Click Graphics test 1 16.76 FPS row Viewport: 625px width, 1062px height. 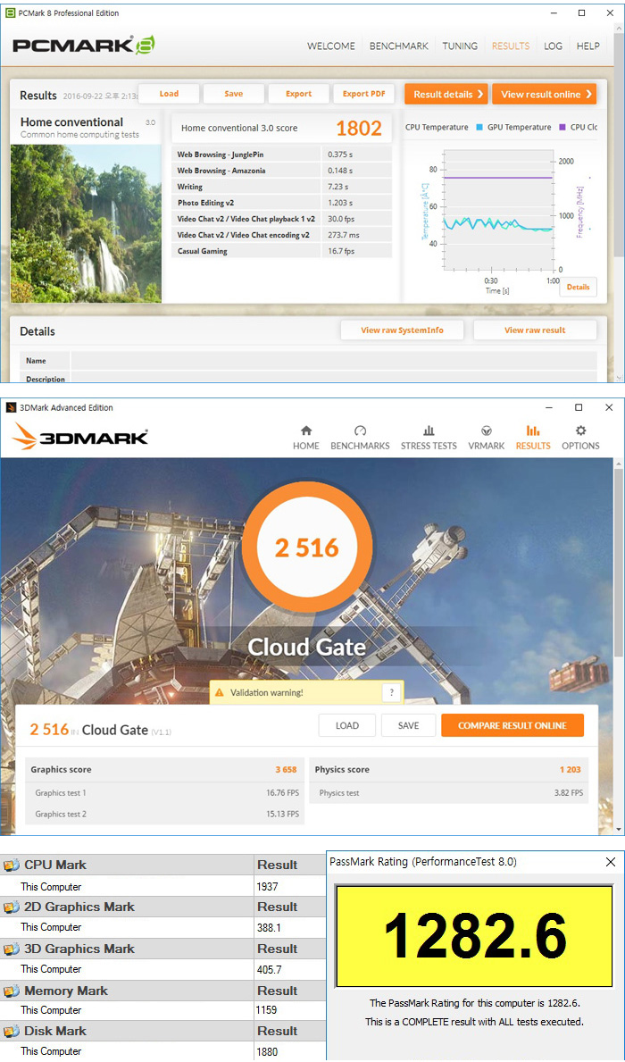click(x=164, y=792)
